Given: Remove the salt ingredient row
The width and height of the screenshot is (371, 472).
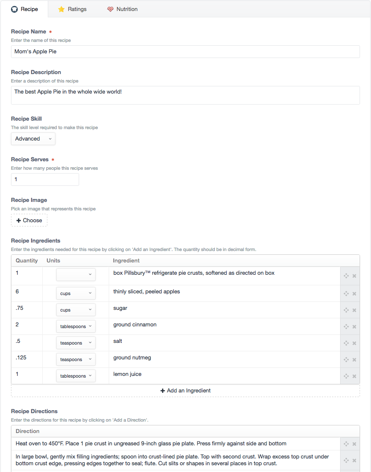Looking at the screenshot, I should tap(354, 343).
